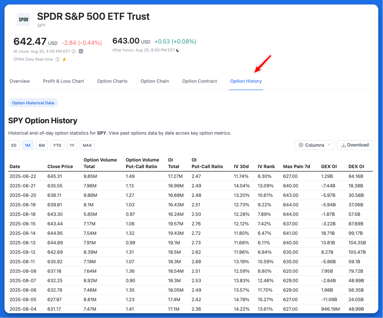Click the after-hours moon icon
This screenshot has height=318, width=383.
[x=178, y=50]
